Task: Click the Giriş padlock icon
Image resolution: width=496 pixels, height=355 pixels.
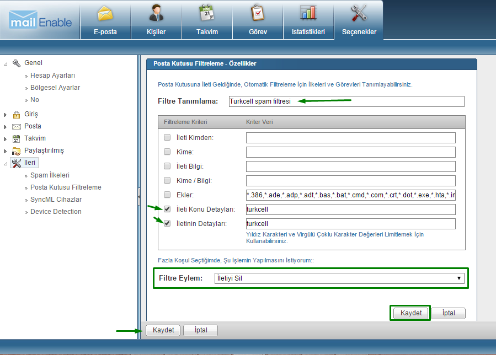Action: (17, 114)
